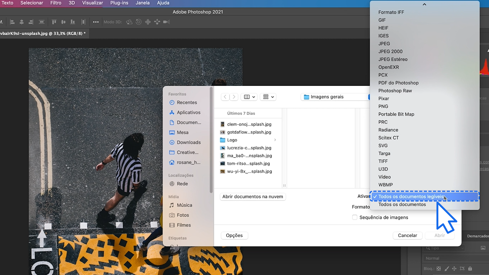Open the three-dots more align options
The height and width of the screenshot is (275, 489).
click(x=96, y=22)
